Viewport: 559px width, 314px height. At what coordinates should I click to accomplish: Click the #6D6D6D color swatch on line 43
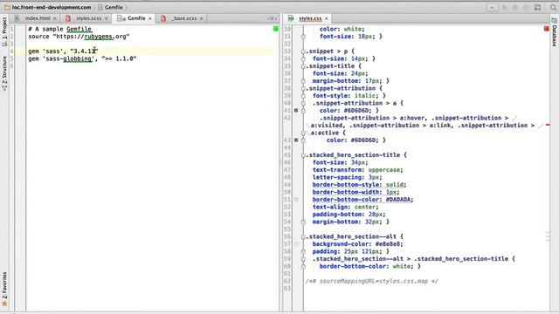[296, 140]
